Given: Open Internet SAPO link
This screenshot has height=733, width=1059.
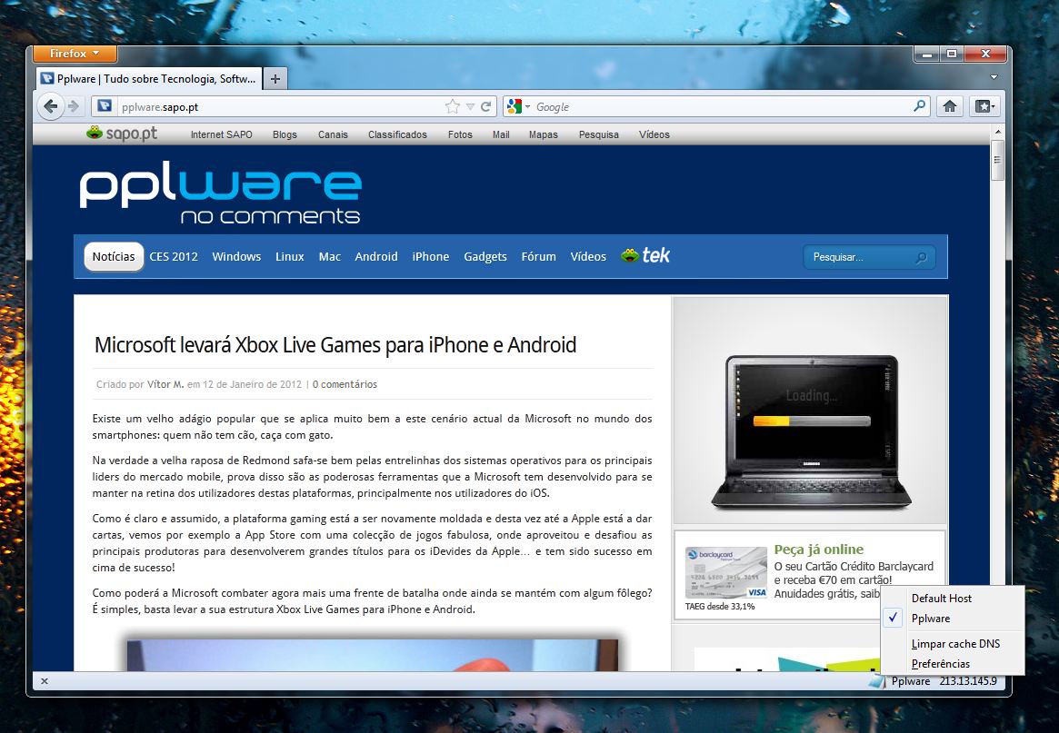Looking at the screenshot, I should tap(222, 134).
